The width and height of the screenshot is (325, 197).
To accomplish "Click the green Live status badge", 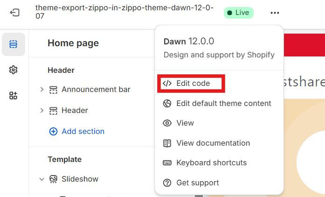I will [238, 13].
